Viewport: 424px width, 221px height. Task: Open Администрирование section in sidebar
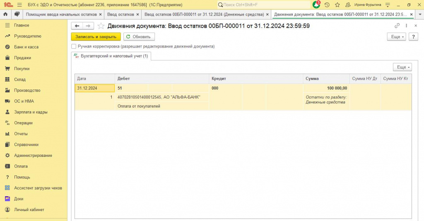[x=33, y=155]
